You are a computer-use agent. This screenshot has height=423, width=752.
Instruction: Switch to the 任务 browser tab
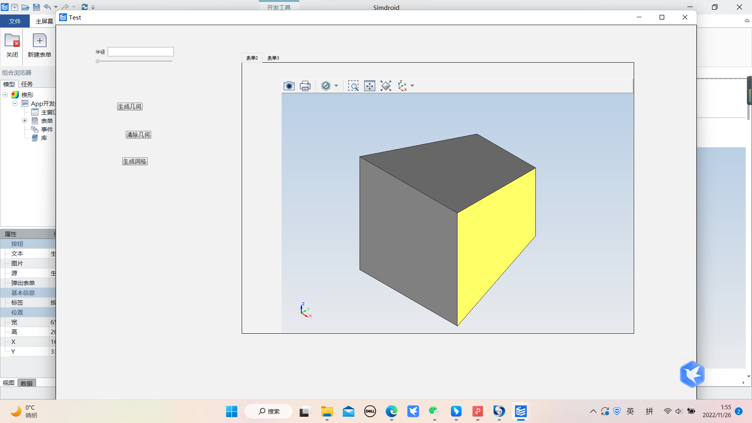click(27, 84)
